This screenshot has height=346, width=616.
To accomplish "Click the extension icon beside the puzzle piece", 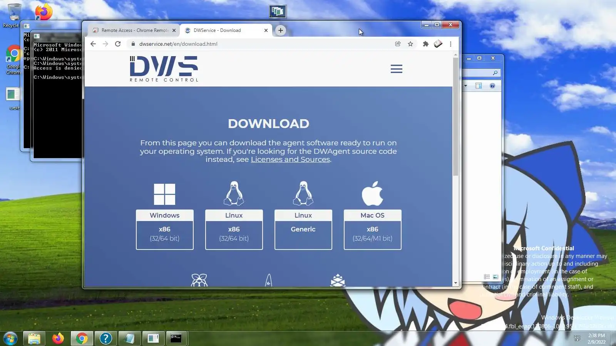I will click(x=438, y=44).
